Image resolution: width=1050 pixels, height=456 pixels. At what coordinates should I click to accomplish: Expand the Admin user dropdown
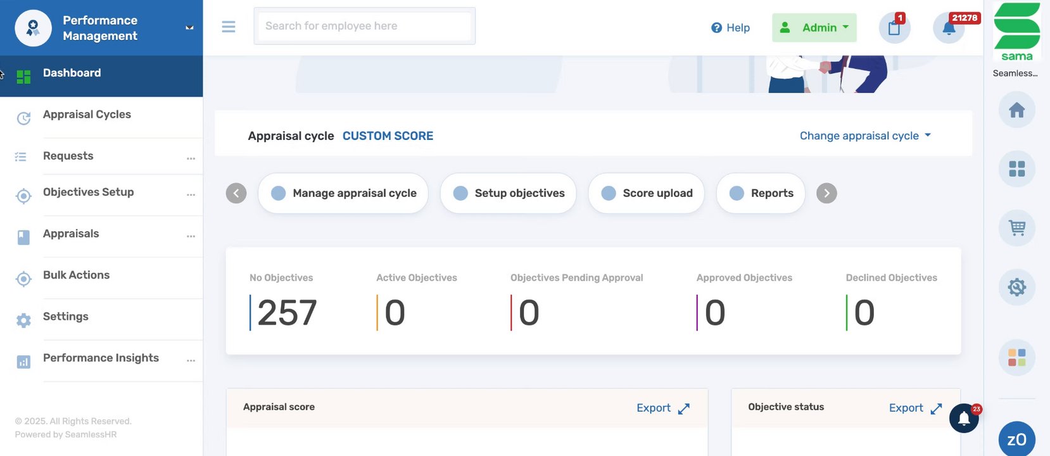pyautogui.click(x=814, y=28)
